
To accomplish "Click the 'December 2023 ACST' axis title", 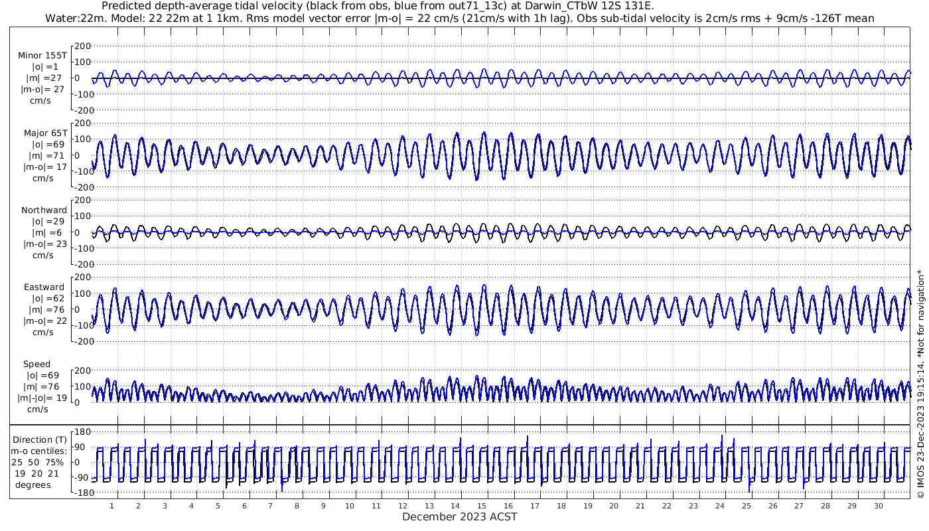I will click(460, 516).
